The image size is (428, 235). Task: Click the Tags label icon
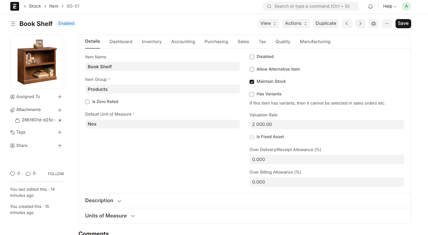12,132
